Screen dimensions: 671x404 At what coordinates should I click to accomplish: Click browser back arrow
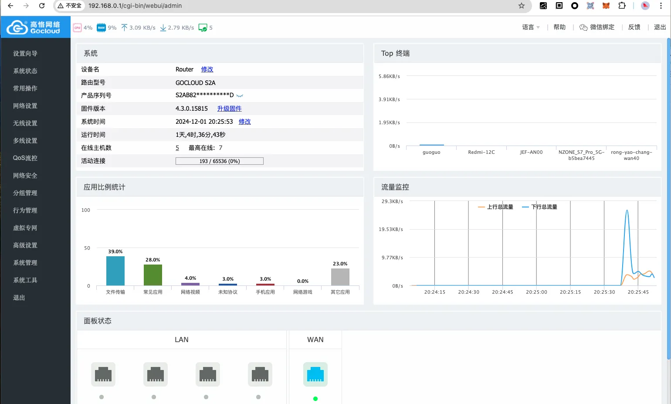click(x=10, y=6)
